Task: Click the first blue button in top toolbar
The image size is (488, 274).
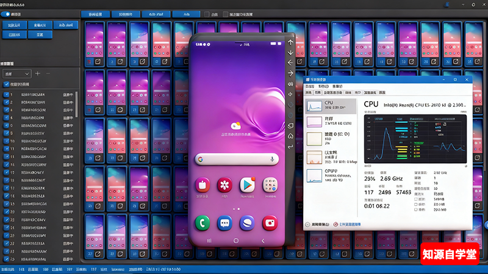Action: [95, 13]
